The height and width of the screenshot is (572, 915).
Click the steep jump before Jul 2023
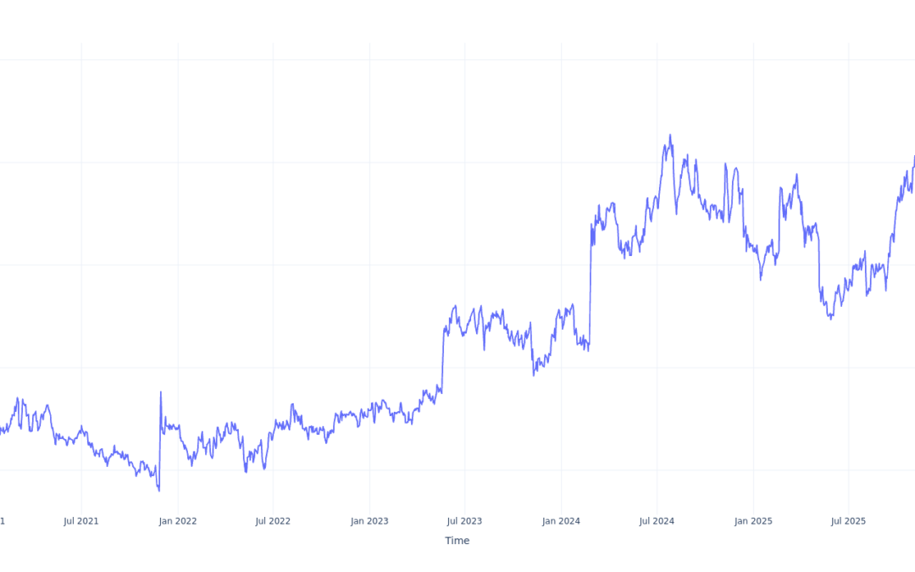pyautogui.click(x=443, y=356)
